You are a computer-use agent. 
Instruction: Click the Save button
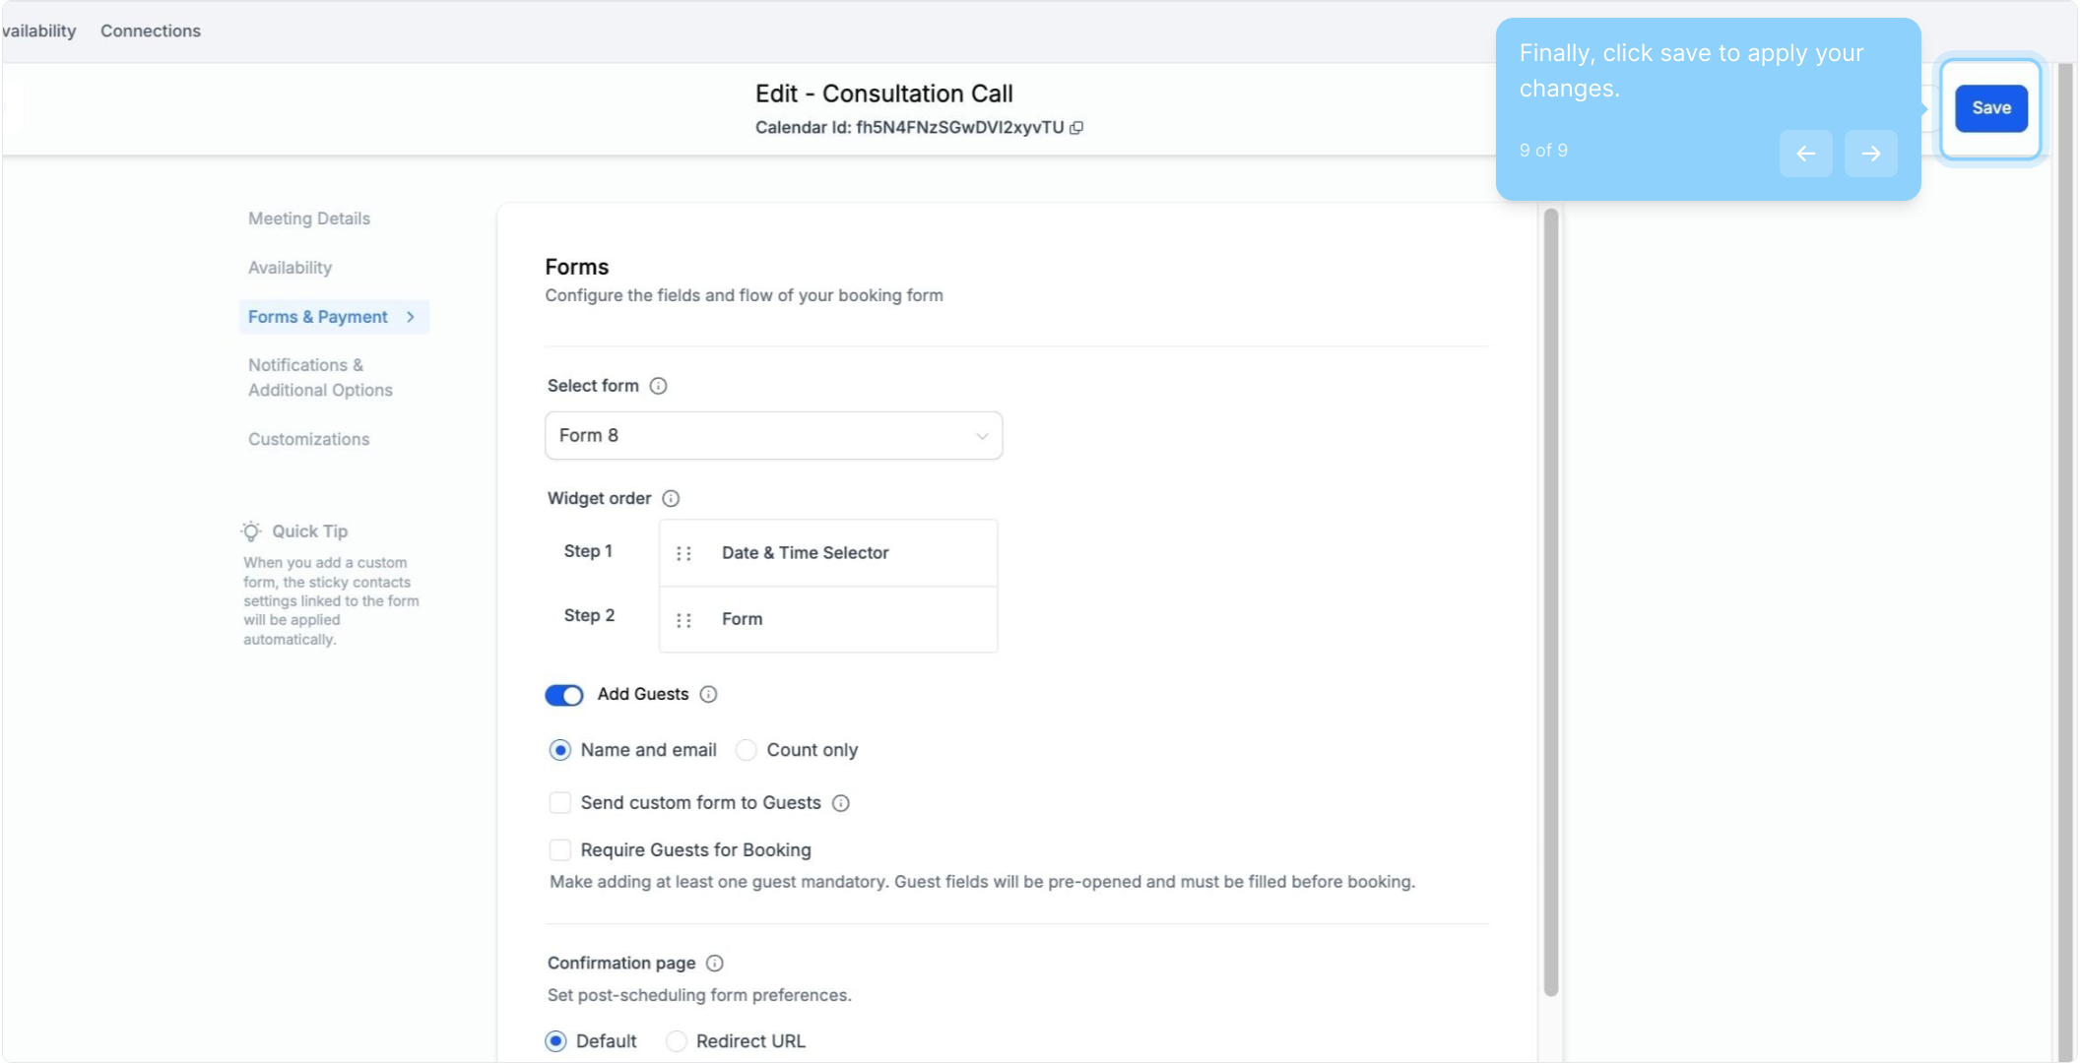coord(1990,108)
